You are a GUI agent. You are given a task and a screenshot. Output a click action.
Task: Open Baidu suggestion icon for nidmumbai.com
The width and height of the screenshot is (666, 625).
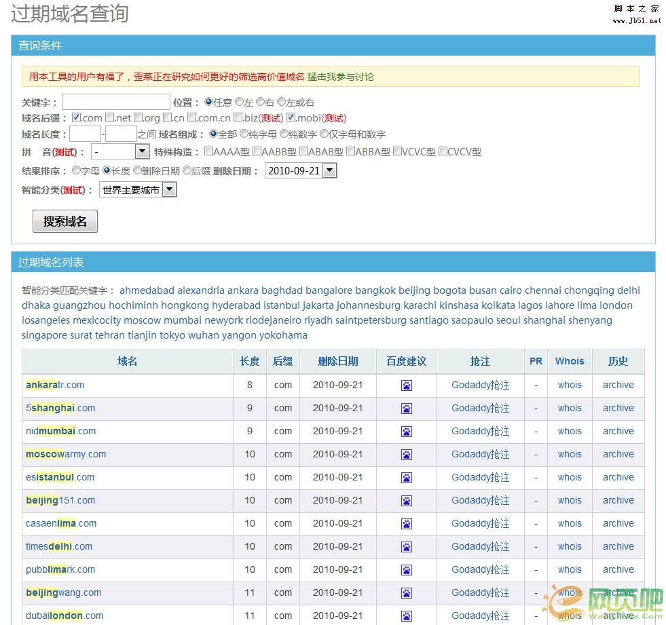(406, 432)
